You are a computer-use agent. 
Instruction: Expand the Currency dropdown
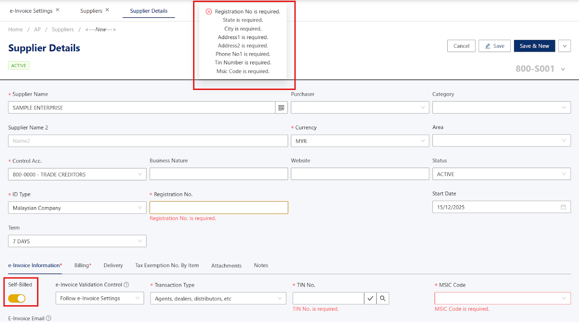[x=360, y=141]
